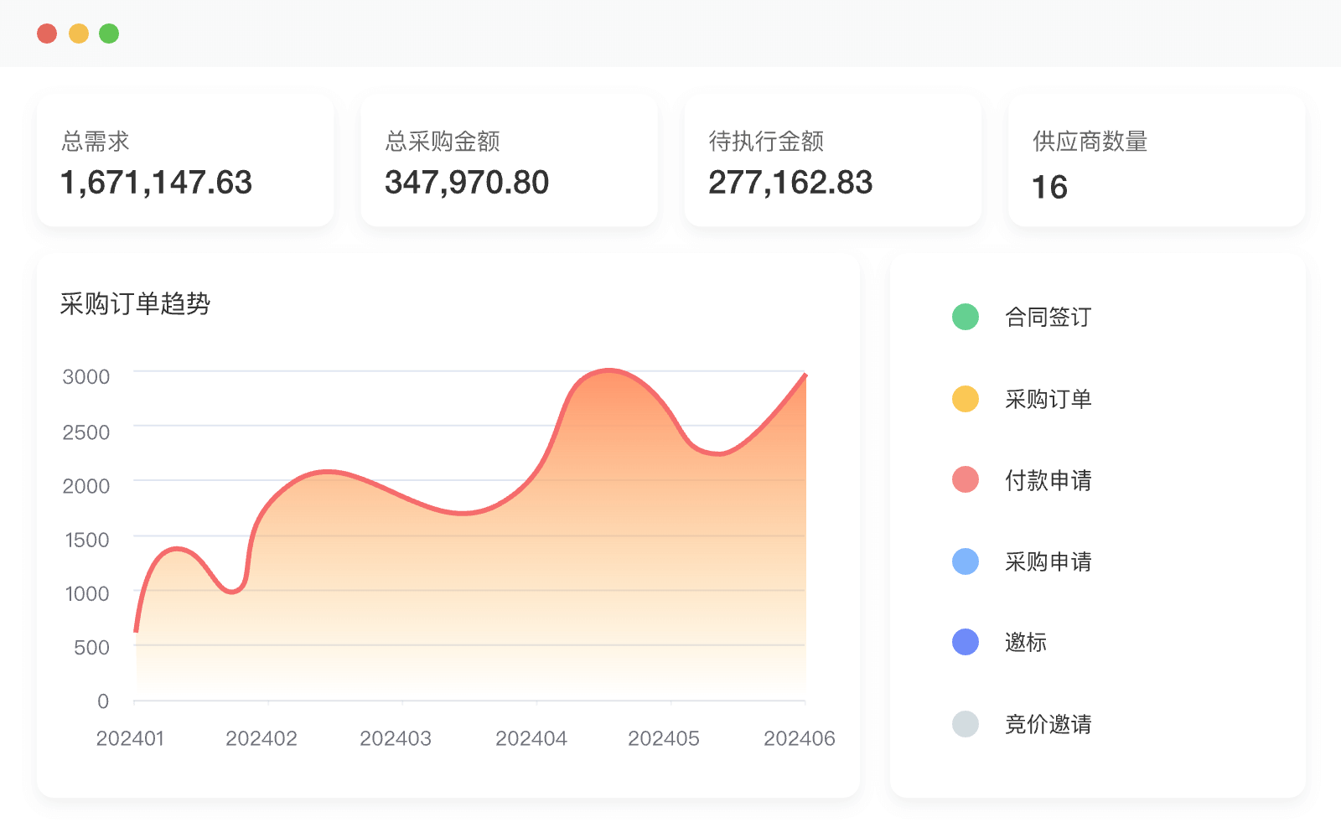
Task: Click the yellow minimize window button
Action: [79, 34]
